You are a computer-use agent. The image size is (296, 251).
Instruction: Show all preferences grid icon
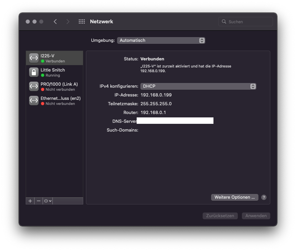[x=82, y=22]
